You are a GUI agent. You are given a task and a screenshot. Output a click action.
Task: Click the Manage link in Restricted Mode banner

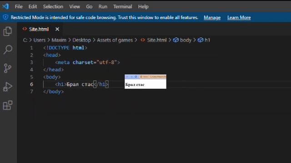tap(212, 18)
